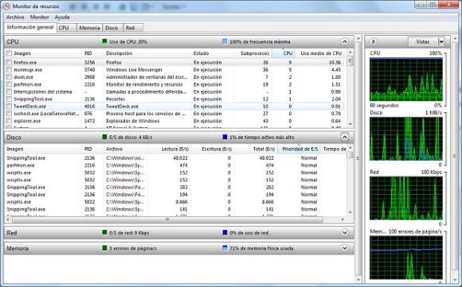Click the green E/S de disco indicator
462x287 pixels.
pos(104,137)
